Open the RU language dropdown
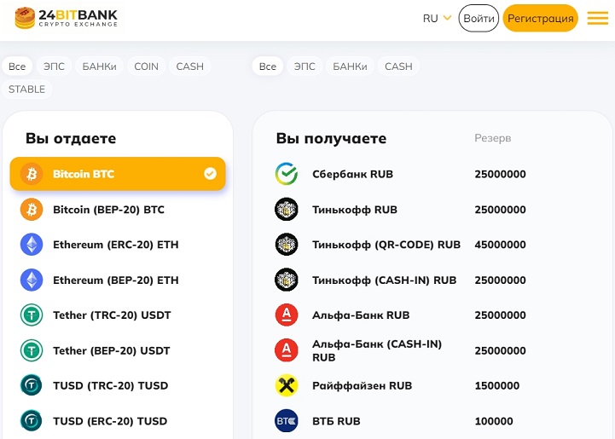Screen dimensions: 615x439 tap(437, 19)
